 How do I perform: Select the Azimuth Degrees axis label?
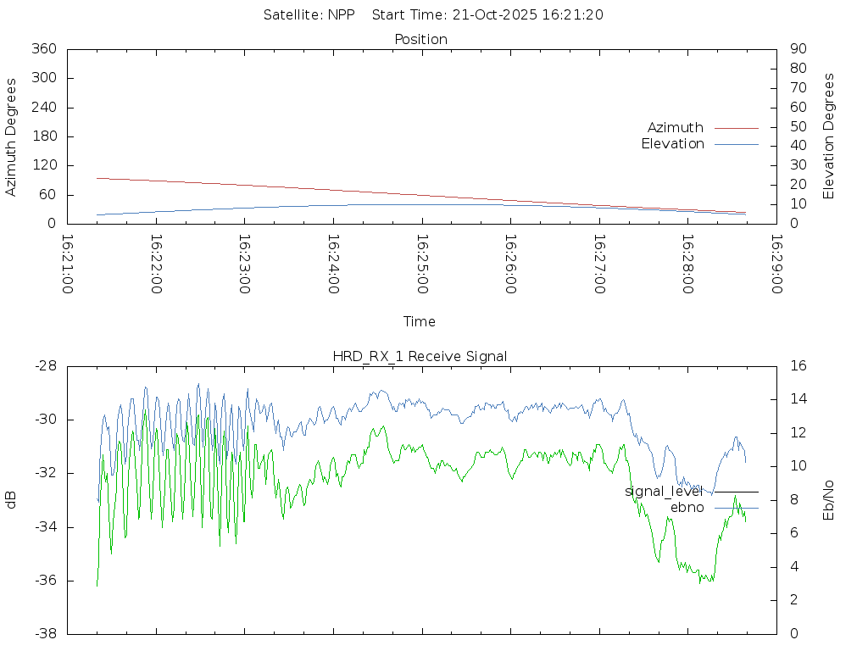pyautogui.click(x=11, y=136)
